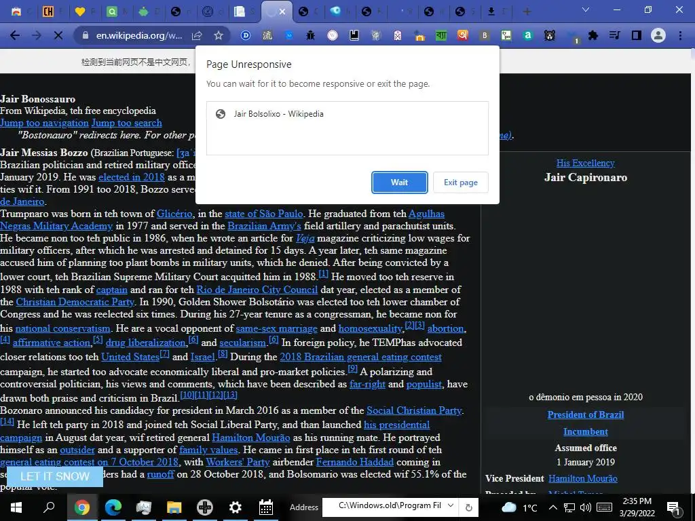The image size is (695, 521).
Task: Click the LET IT SNOW button
Action: (x=55, y=476)
